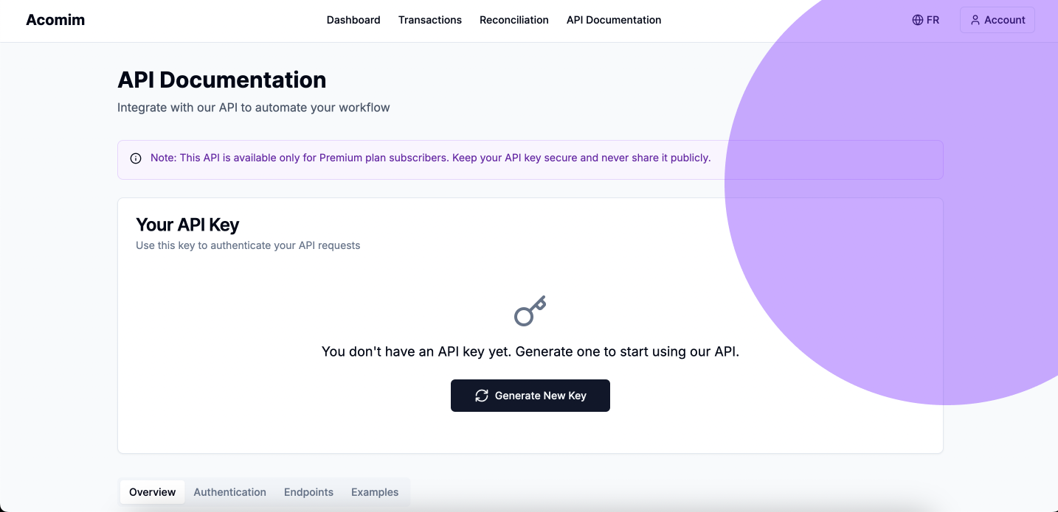Open the Account menu

click(x=998, y=20)
